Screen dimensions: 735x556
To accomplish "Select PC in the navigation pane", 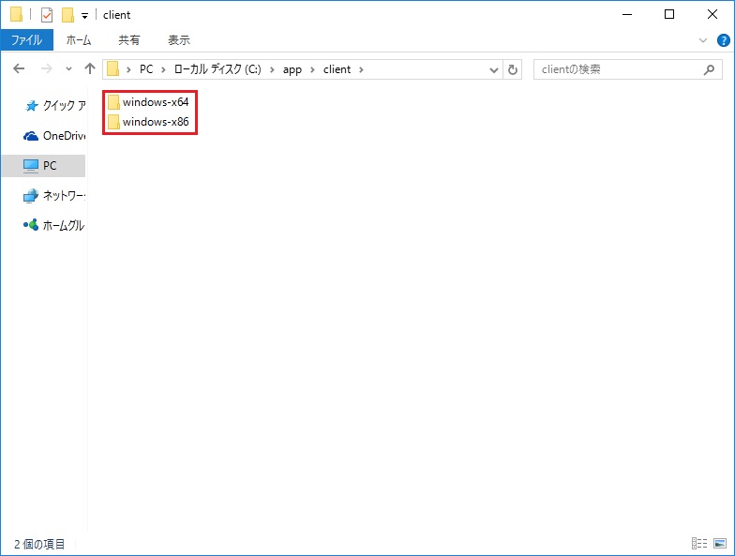I will tap(49, 165).
